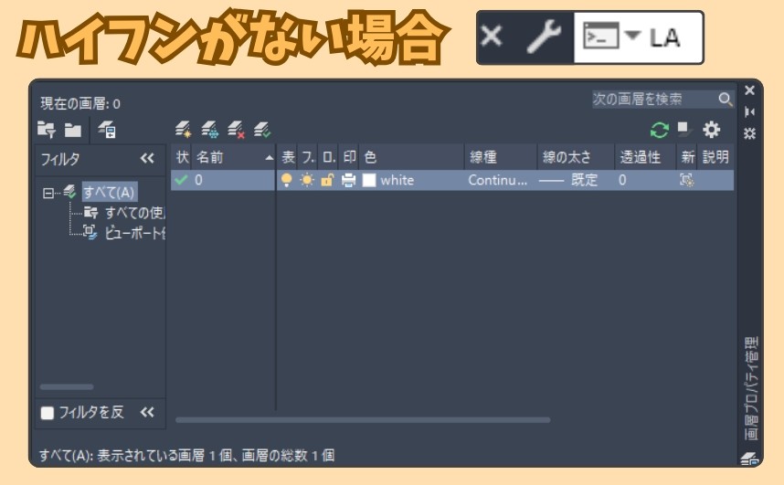This screenshot has height=485, width=784.
Task: Click the 線種 linetype column header
Action: point(501,157)
